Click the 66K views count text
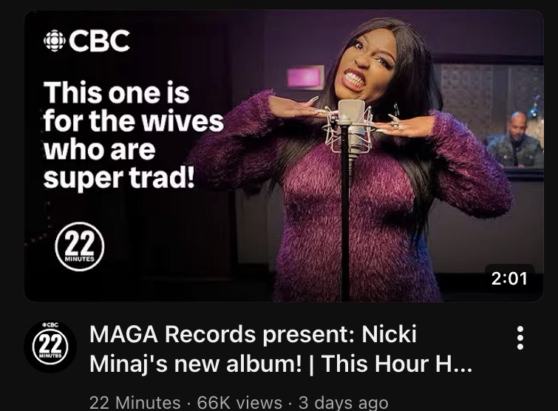The image size is (558, 411). [239, 403]
